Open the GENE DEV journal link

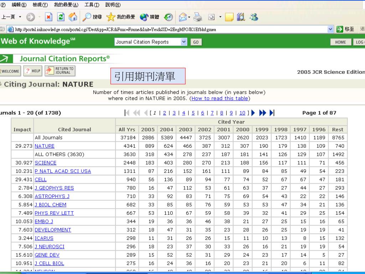[x=47, y=255]
